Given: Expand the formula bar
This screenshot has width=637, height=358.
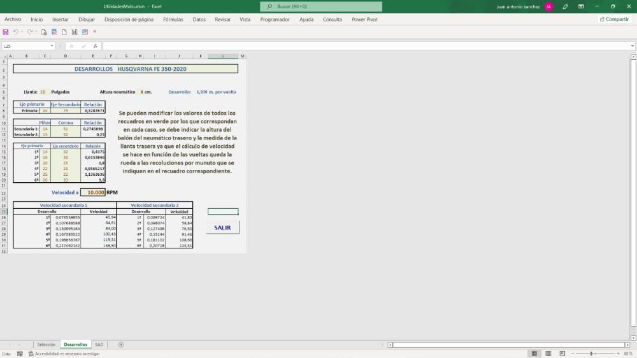Looking at the screenshot, I should point(632,46).
